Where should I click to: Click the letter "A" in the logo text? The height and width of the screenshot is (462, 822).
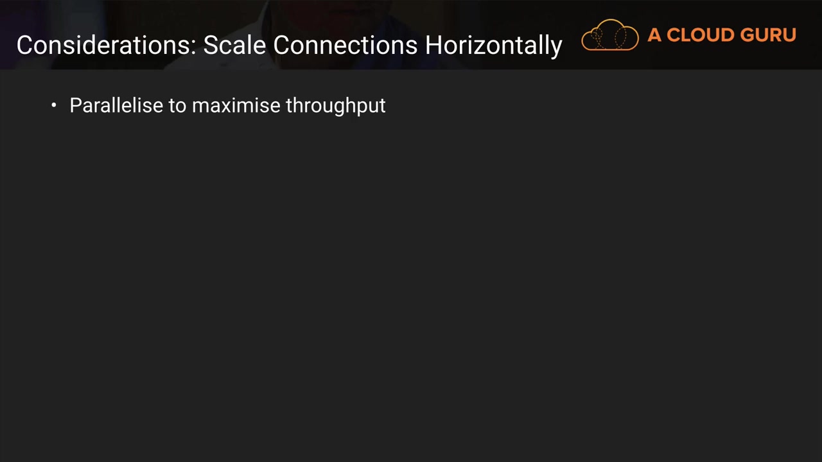[x=654, y=35]
